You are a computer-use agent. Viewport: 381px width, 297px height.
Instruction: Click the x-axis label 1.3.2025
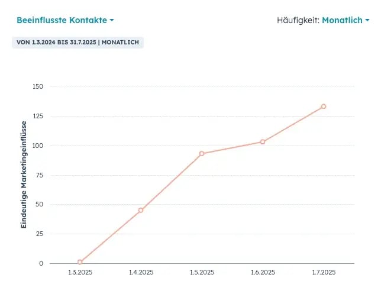pyautogui.click(x=80, y=273)
